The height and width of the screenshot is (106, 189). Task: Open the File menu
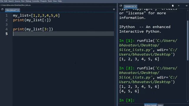pos(2,1)
